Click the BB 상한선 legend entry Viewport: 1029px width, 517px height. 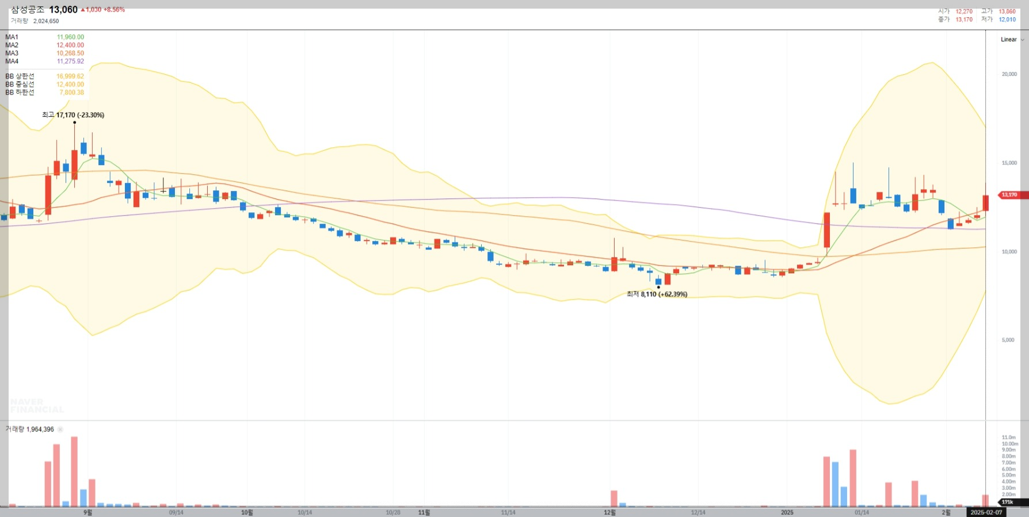point(20,76)
